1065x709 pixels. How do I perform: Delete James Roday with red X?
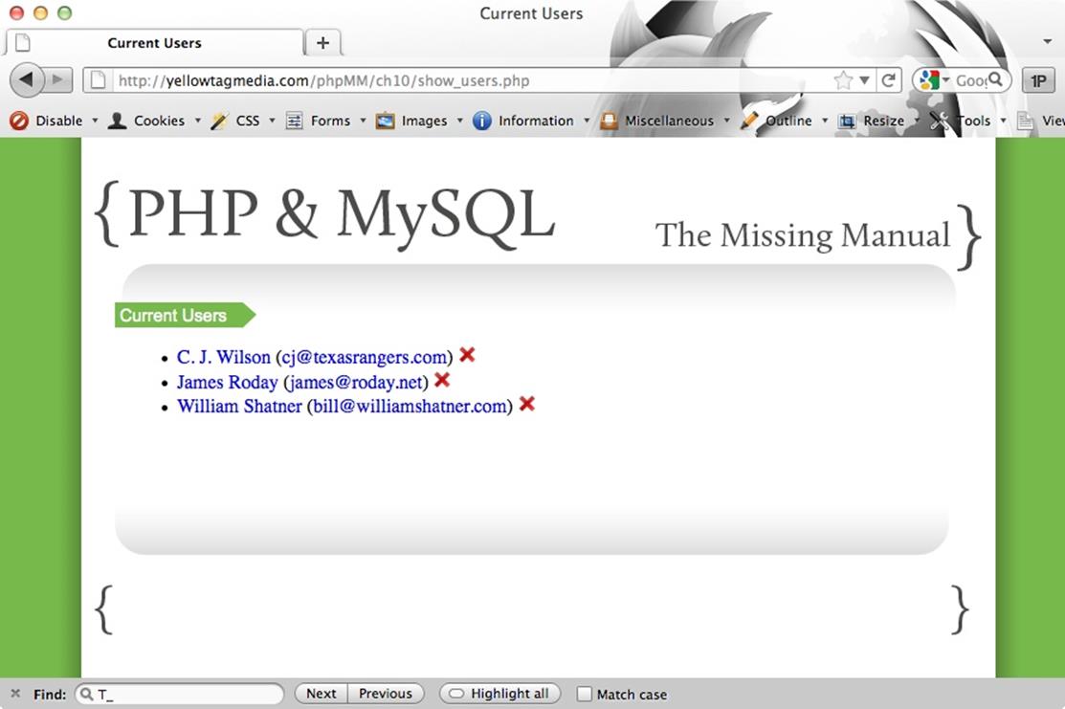click(x=442, y=380)
